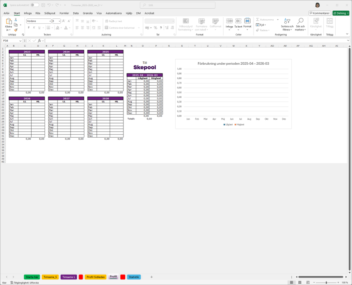Open the Formler ribbon tab
The image size is (352, 285).
(x=64, y=13)
